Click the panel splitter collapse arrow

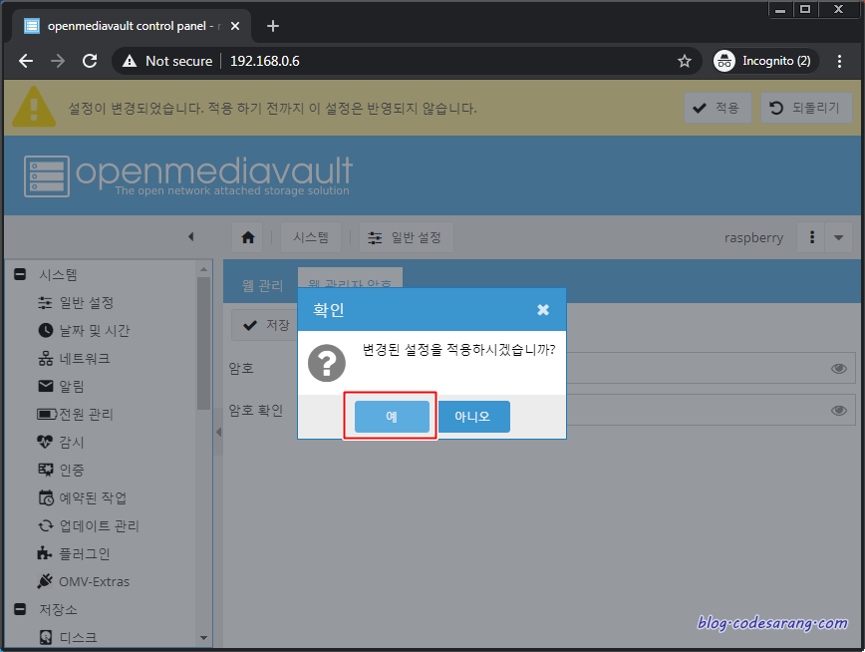218,432
